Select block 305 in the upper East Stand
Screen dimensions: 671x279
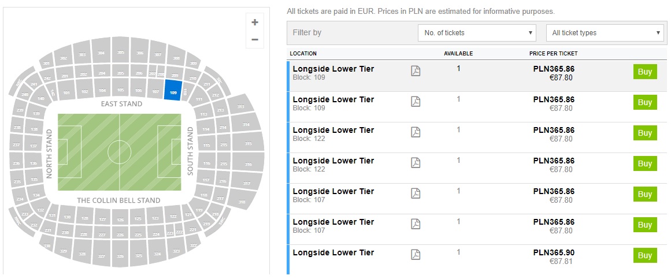click(120, 53)
